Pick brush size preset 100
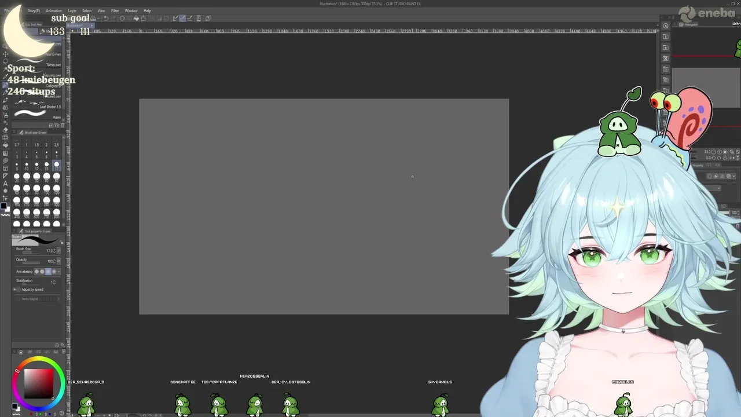 click(x=46, y=190)
